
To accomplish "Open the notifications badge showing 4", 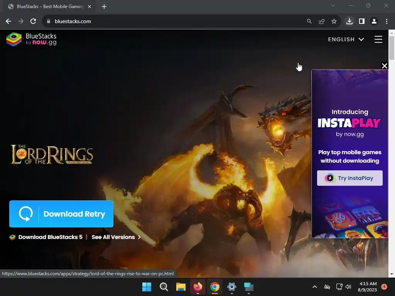I will tap(384, 286).
